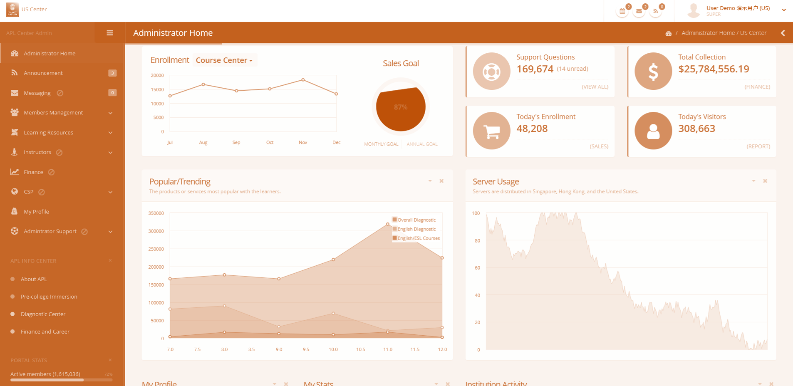Close the Server Usage panel
Viewport: 793px width, 386px height.
[x=765, y=181]
